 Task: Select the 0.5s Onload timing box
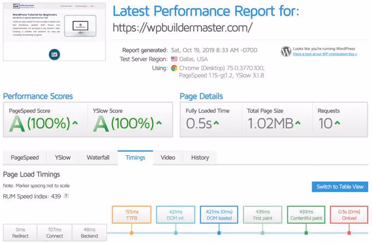[349, 215]
